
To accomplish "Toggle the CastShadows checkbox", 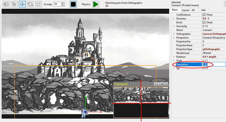I will 204,15.
